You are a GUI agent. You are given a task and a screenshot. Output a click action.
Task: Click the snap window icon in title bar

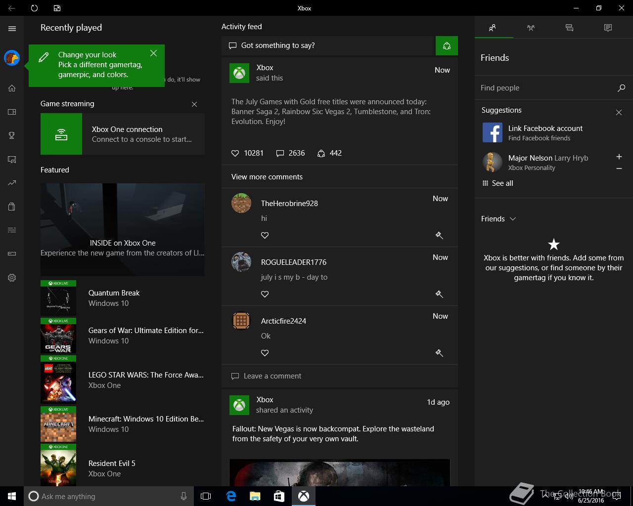(x=57, y=8)
